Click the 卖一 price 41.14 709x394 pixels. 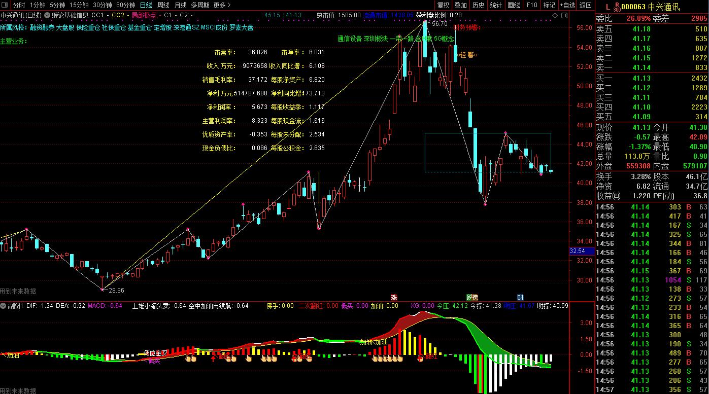[642, 67]
